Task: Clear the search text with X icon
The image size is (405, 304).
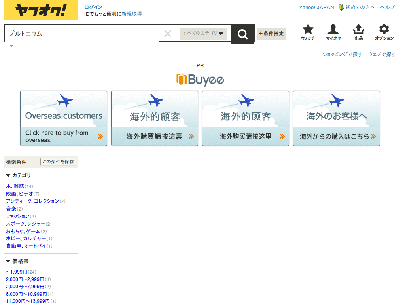Action: (168, 33)
